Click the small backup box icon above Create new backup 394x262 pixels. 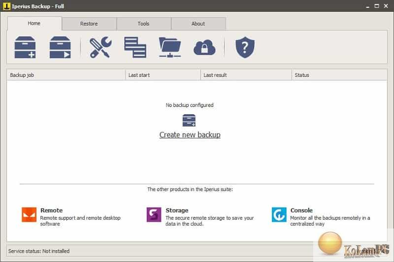point(189,120)
